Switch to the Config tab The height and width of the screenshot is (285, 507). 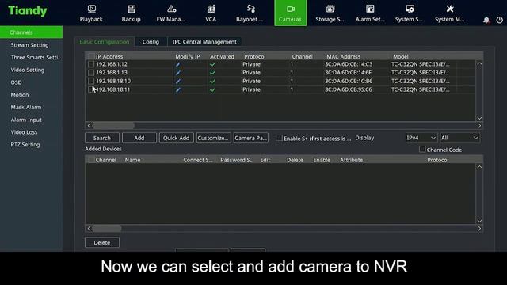pyautogui.click(x=151, y=42)
